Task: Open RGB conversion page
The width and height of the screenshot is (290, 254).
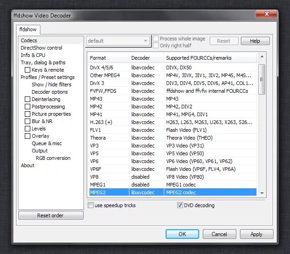Action: 53,158
